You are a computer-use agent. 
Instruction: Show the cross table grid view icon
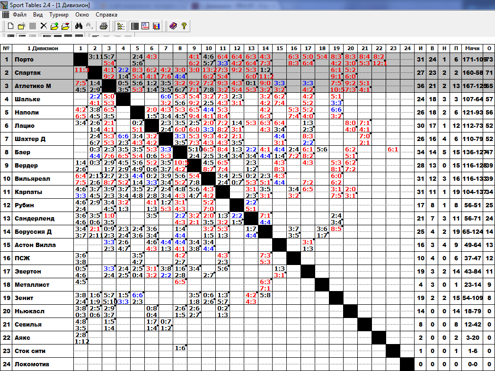[135, 26]
